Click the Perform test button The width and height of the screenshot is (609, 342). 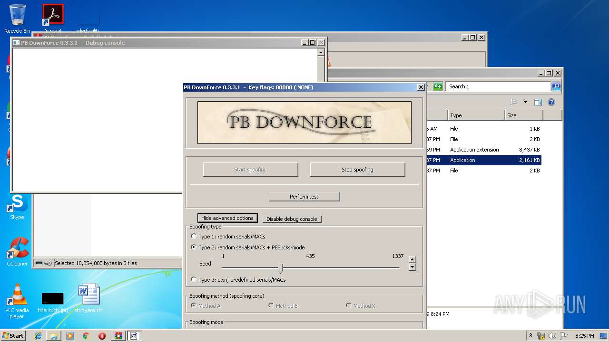[304, 197]
